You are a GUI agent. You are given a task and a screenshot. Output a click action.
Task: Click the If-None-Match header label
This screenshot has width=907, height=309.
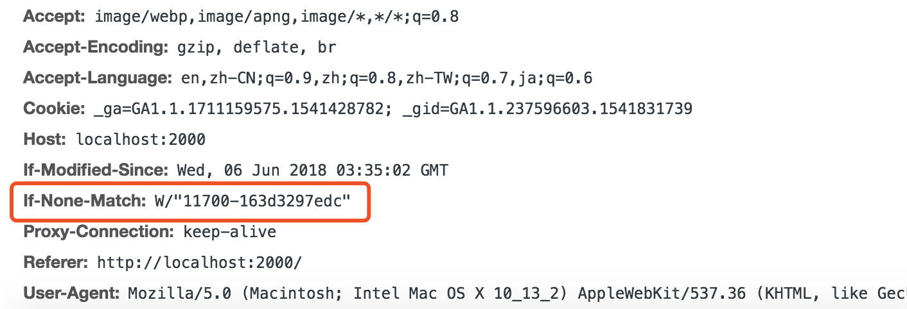85,201
